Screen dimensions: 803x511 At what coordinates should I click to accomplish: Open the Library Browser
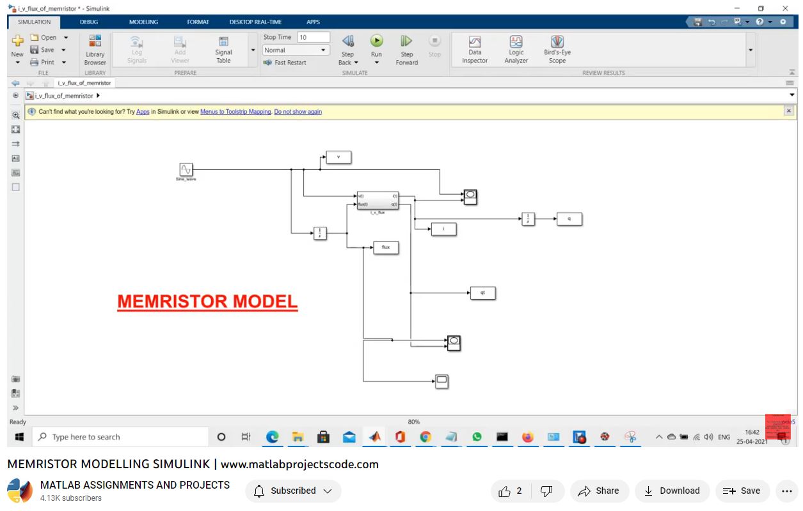click(95, 49)
